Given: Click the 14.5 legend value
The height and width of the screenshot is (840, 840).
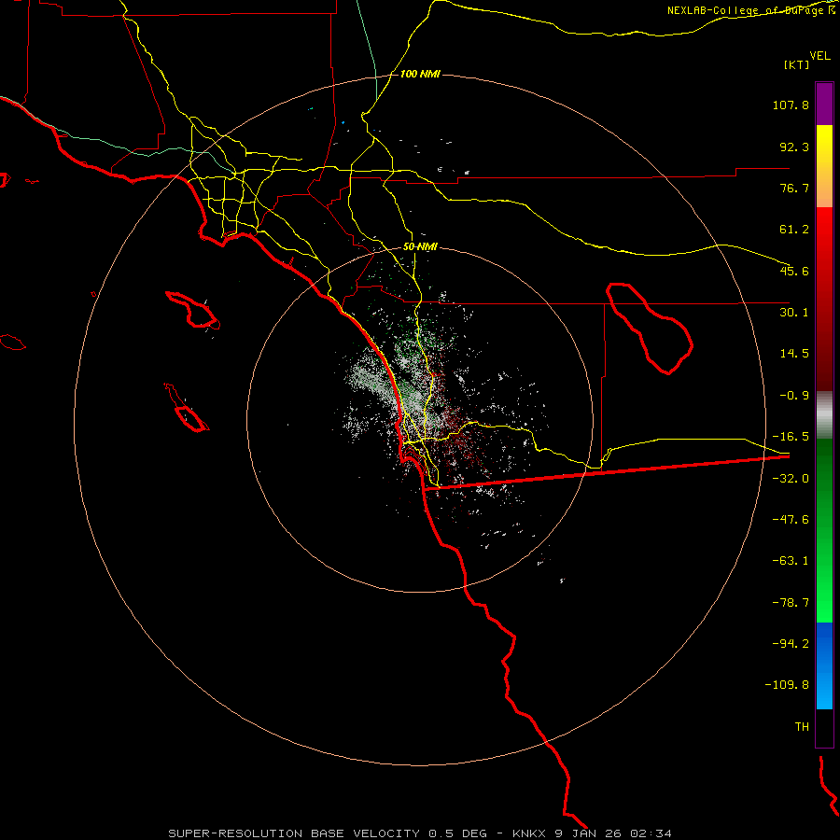Looking at the screenshot, I should [x=794, y=354].
